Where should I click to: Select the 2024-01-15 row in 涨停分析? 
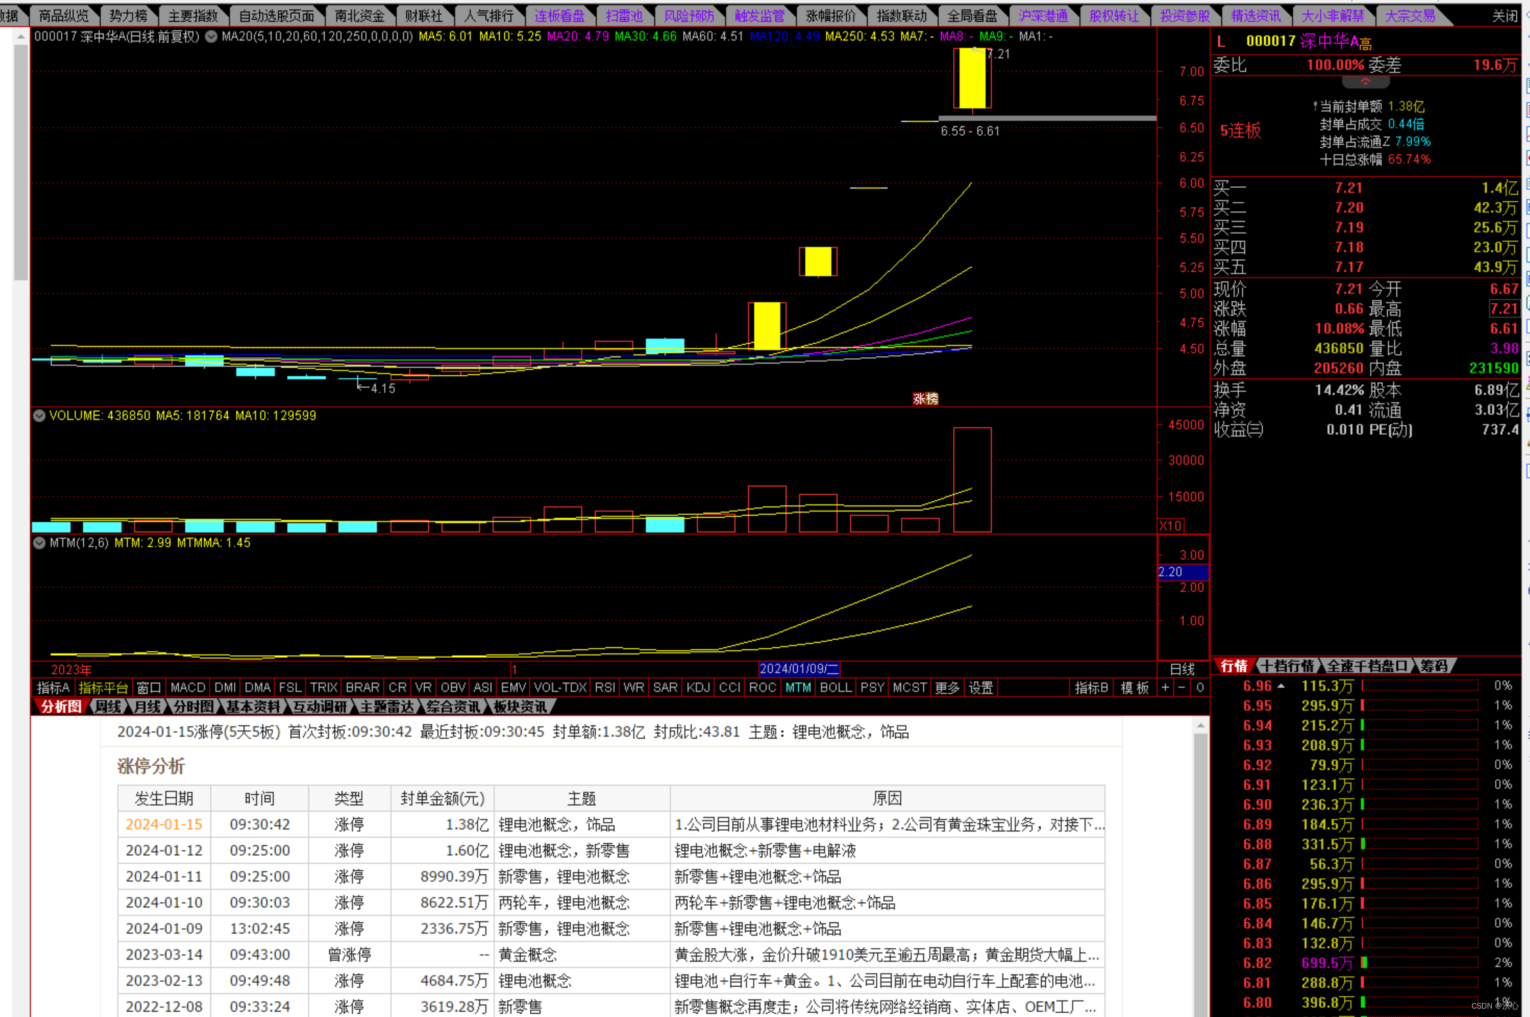pos(611,825)
